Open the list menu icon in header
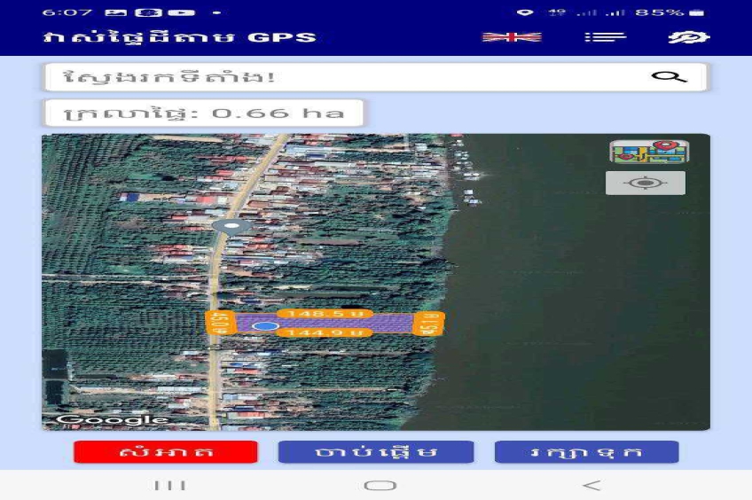Screen dimensions: 752x500 coord(605,37)
